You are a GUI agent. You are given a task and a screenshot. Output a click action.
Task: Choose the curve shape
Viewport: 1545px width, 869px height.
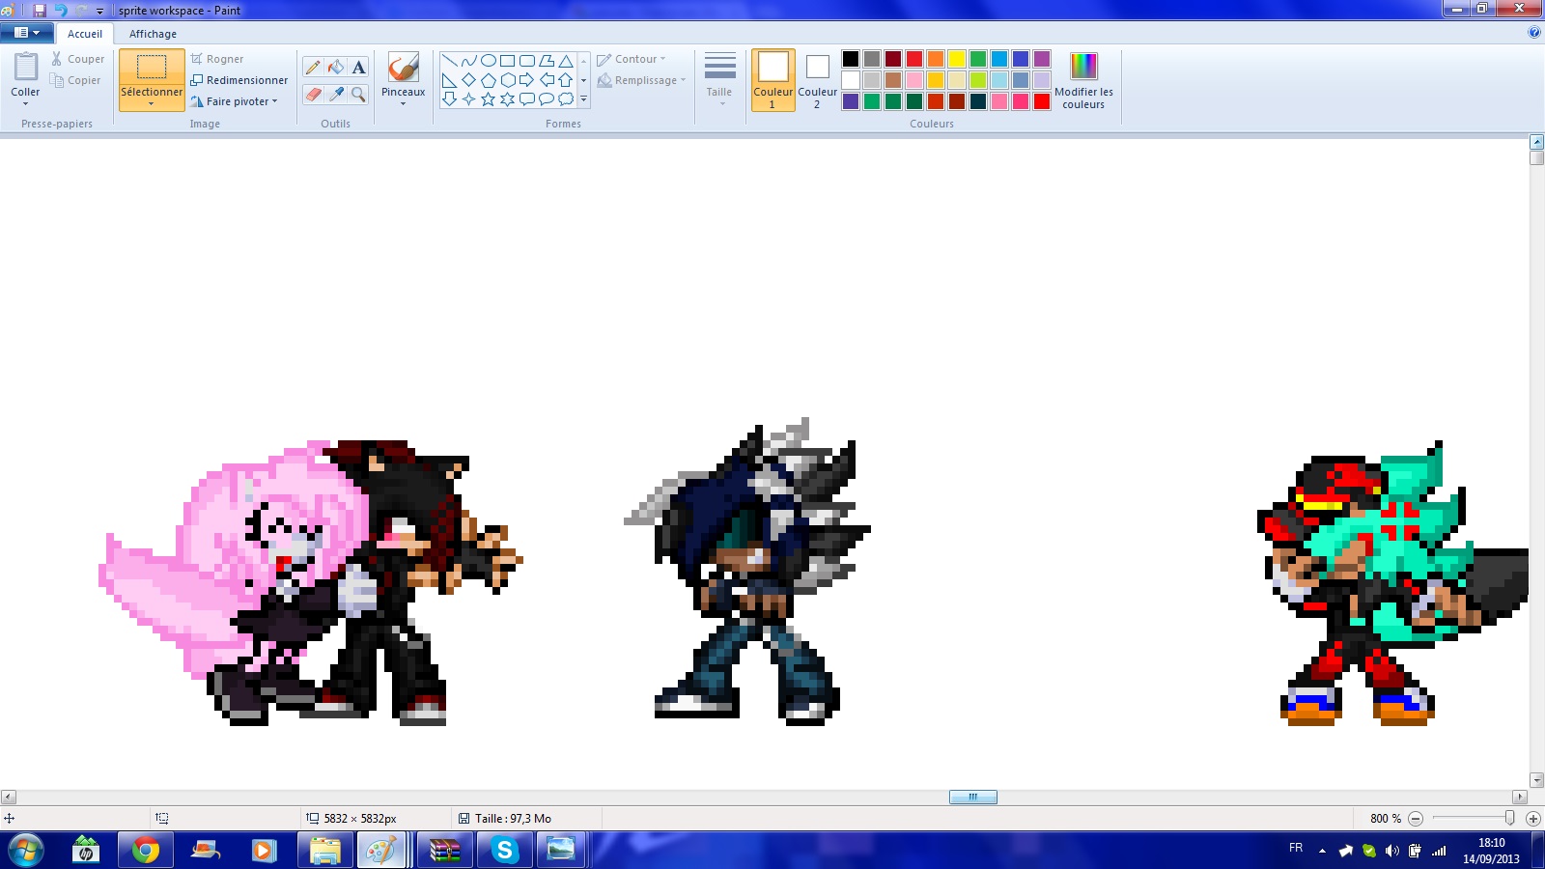coord(469,60)
